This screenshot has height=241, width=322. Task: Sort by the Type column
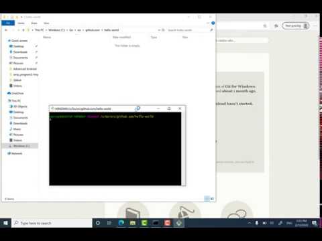click(x=154, y=37)
